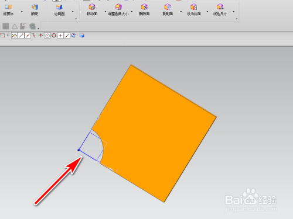Click the grayed stacked layers icon
293x219 pixels.
(32, 26)
